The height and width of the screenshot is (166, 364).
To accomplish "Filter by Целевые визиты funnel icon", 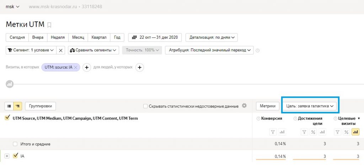I will 338,132.
